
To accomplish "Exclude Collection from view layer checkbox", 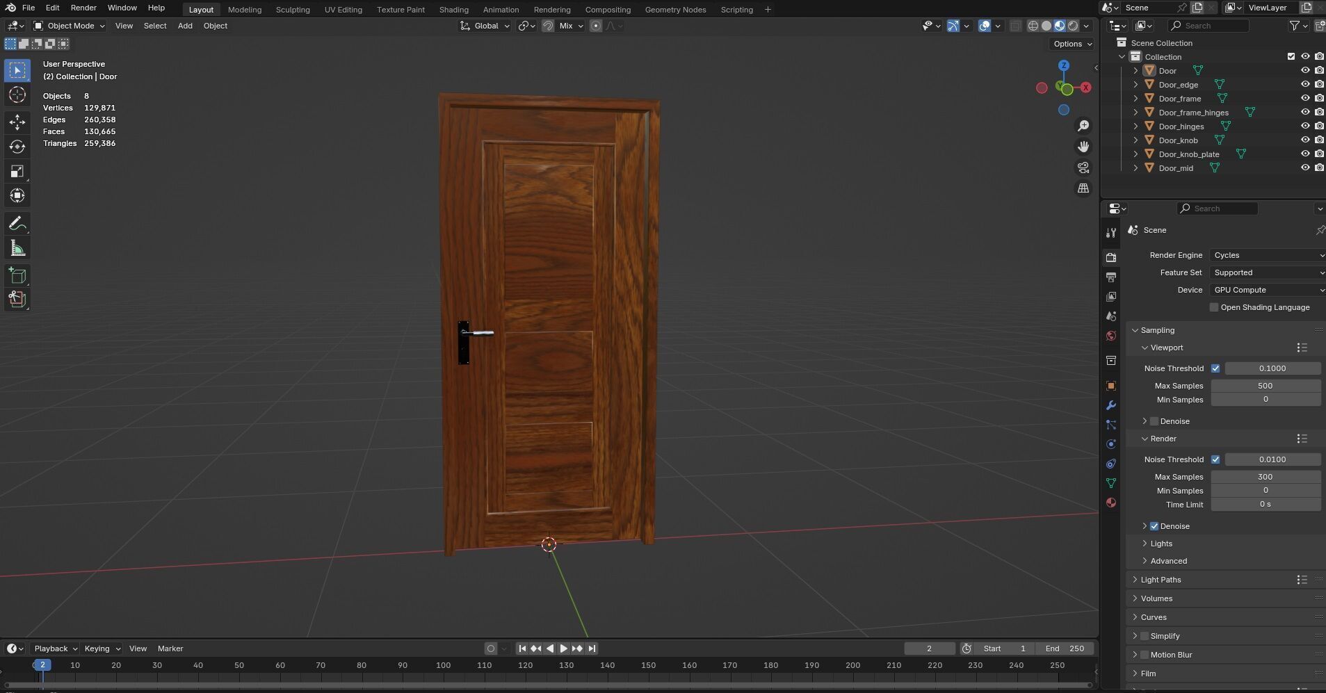I will click(1291, 56).
